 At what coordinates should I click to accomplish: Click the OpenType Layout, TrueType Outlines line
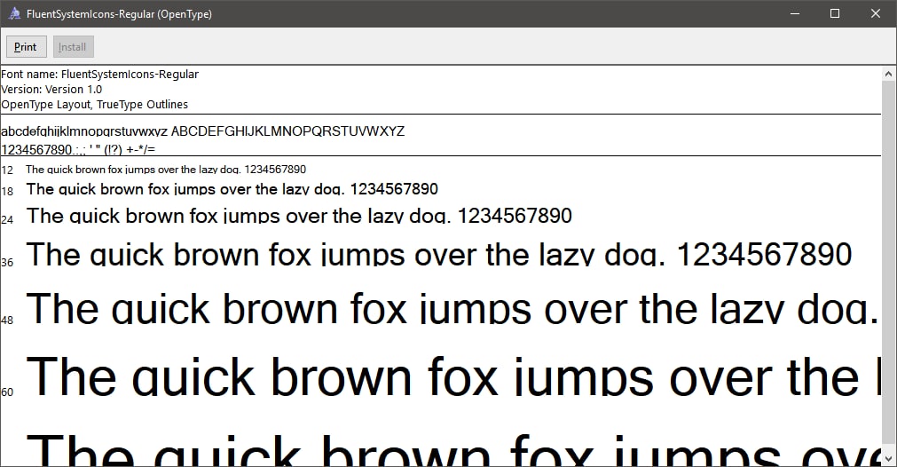click(x=94, y=104)
